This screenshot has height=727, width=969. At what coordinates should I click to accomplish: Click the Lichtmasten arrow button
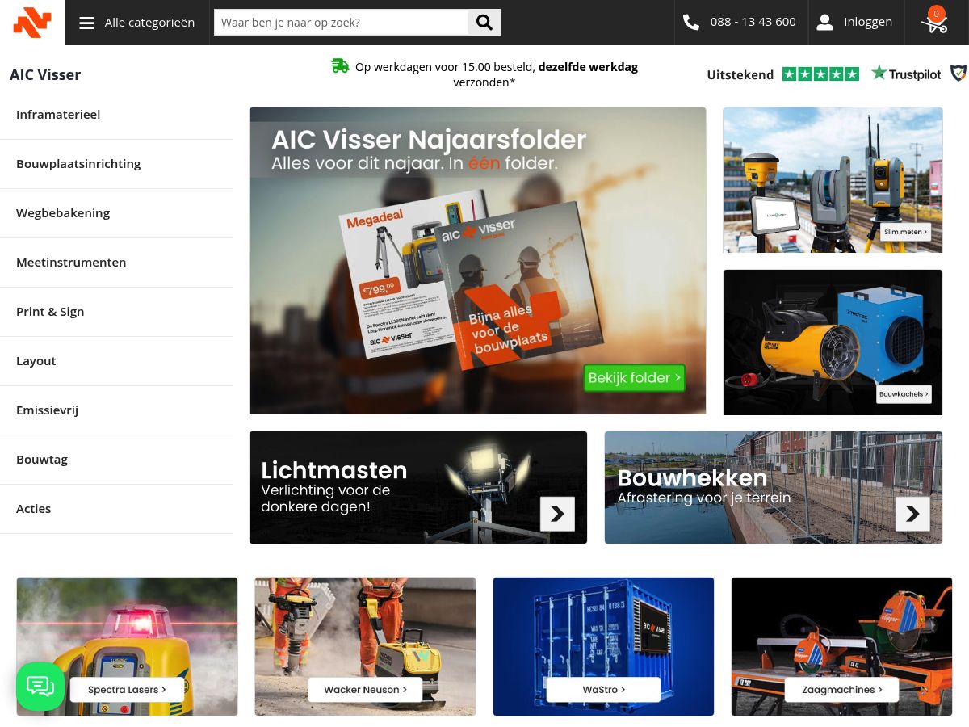point(557,514)
